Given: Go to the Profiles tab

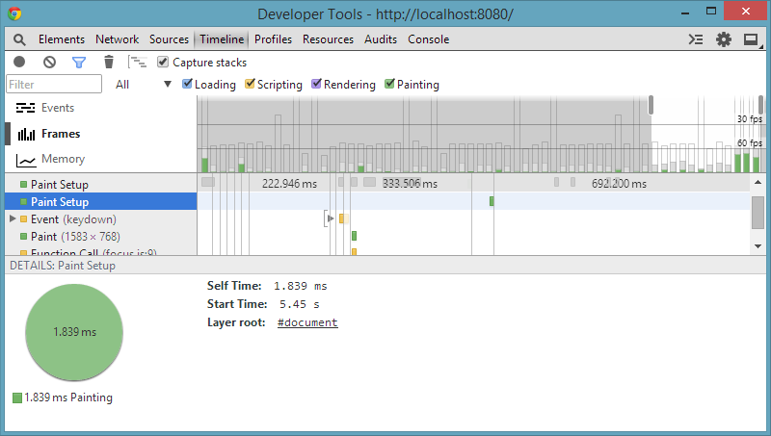Looking at the screenshot, I should tap(273, 39).
